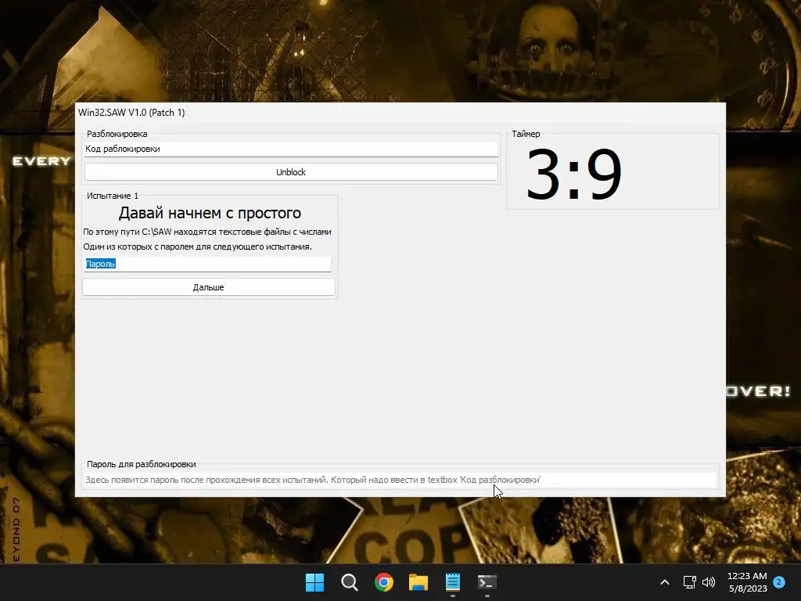Launch Google Chrome from taskbar
Viewport: 801px width, 601px height.
click(x=383, y=582)
